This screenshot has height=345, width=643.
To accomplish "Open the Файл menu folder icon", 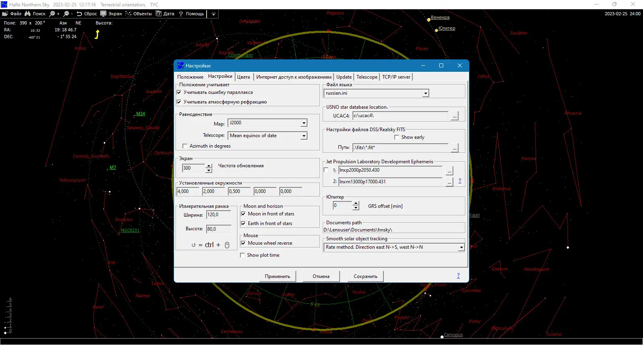I will coord(5,14).
